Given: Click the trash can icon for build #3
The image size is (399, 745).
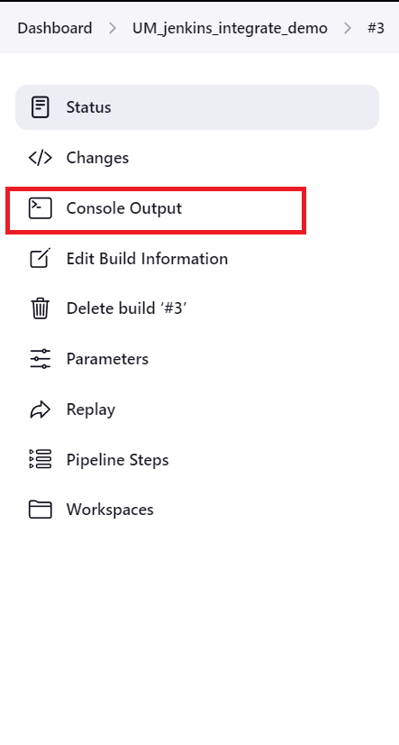Looking at the screenshot, I should click(41, 308).
